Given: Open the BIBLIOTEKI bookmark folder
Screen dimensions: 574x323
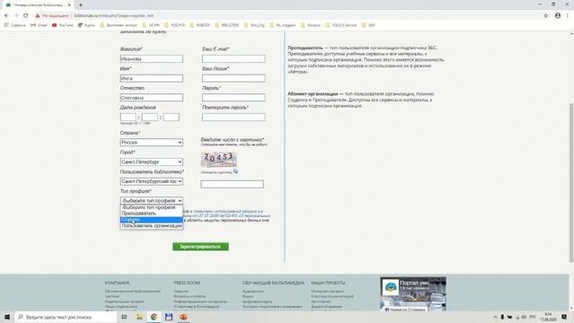Looking at the screenshot, I should pos(227,25).
